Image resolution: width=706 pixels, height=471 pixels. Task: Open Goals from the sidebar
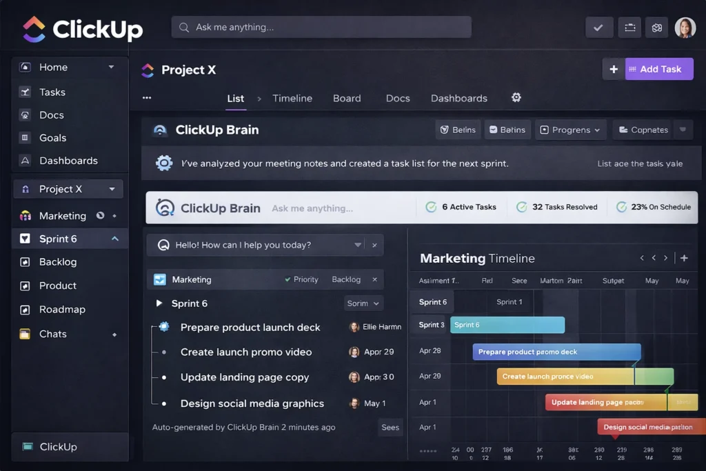52,138
